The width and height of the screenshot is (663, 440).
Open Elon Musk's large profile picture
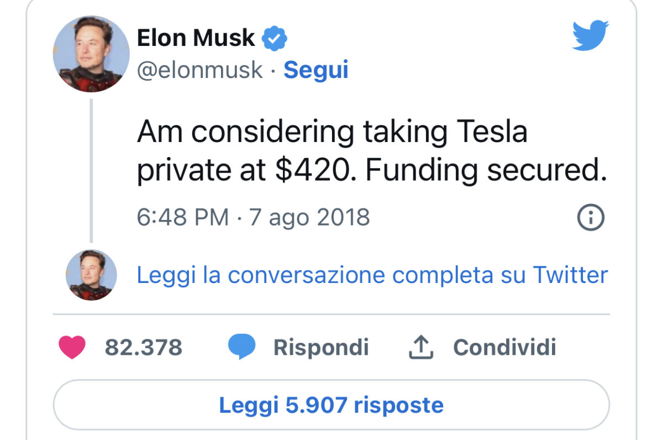click(91, 54)
